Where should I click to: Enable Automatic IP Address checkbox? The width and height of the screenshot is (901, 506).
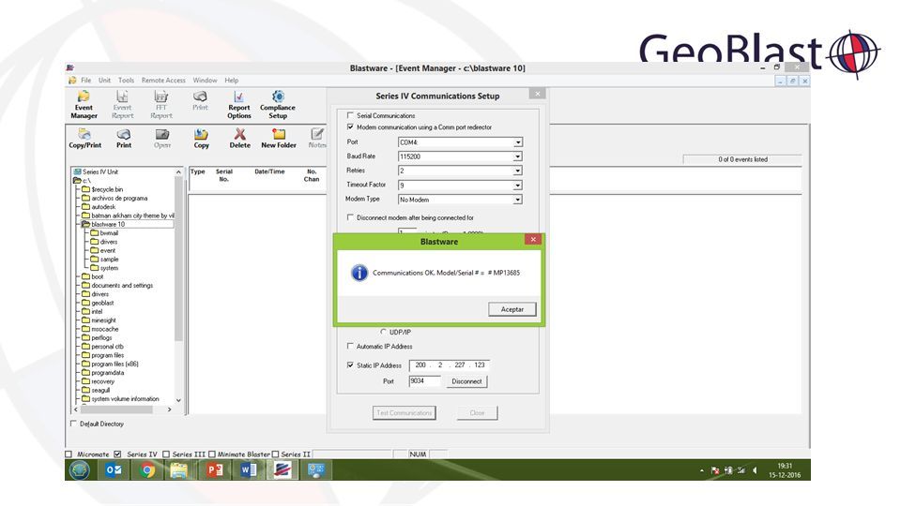click(350, 346)
